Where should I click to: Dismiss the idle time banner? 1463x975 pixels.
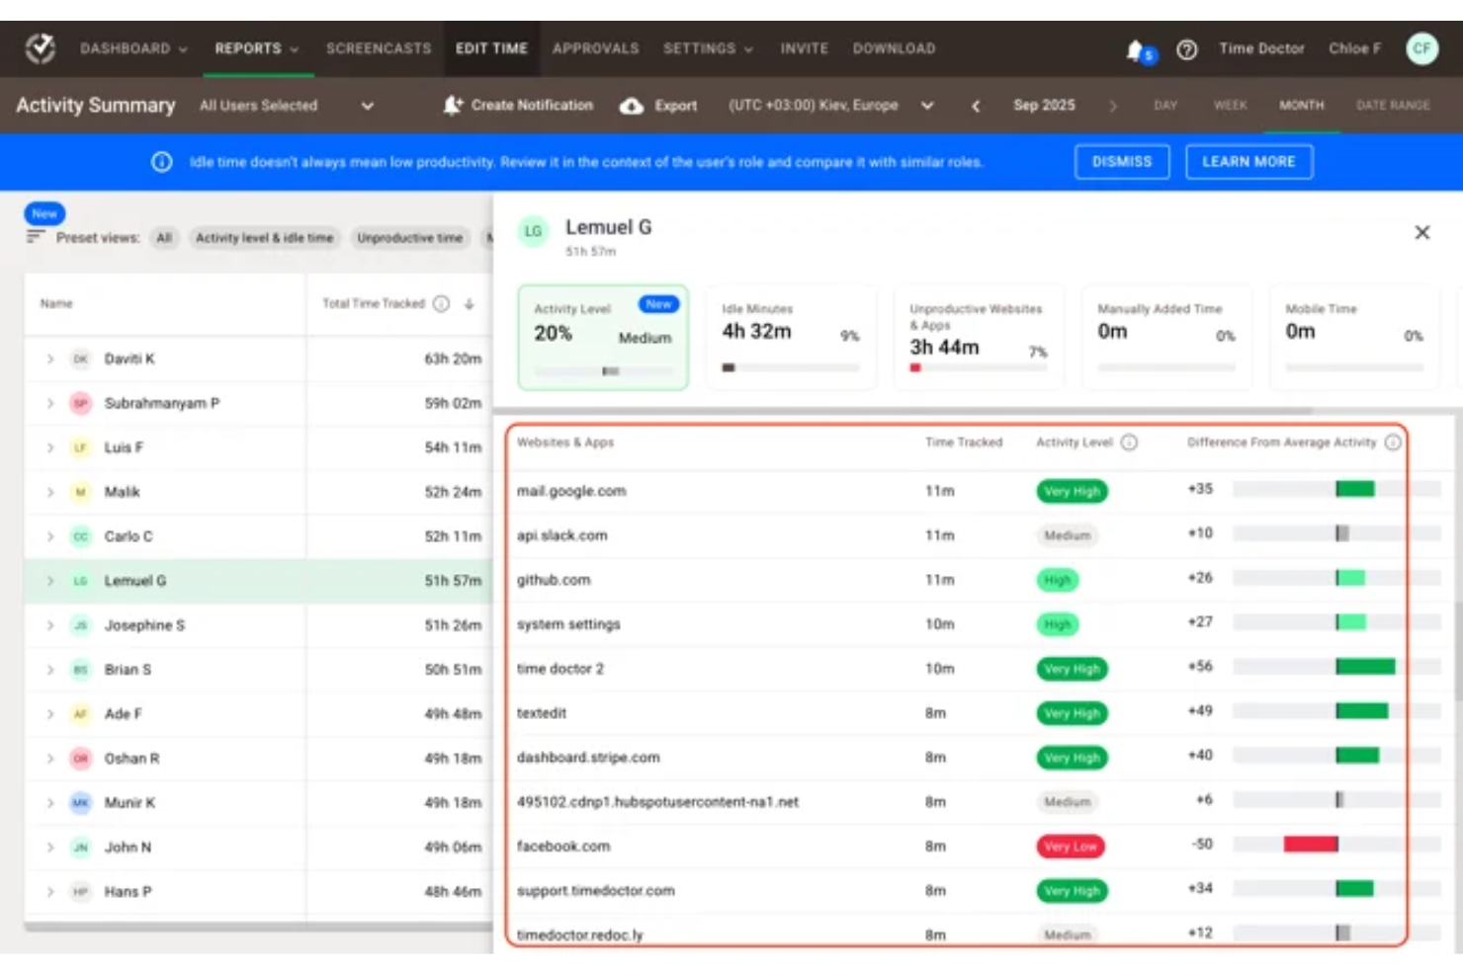pyautogui.click(x=1122, y=161)
